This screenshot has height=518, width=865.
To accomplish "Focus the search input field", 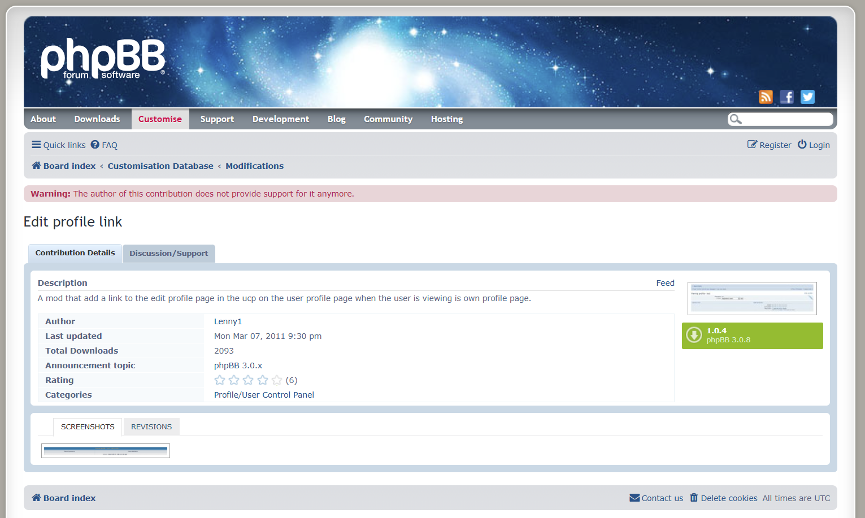I will (786, 119).
